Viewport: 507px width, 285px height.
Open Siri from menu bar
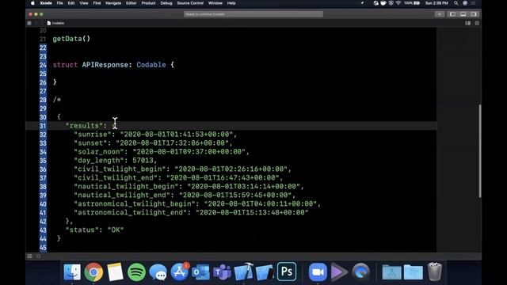(465, 3)
